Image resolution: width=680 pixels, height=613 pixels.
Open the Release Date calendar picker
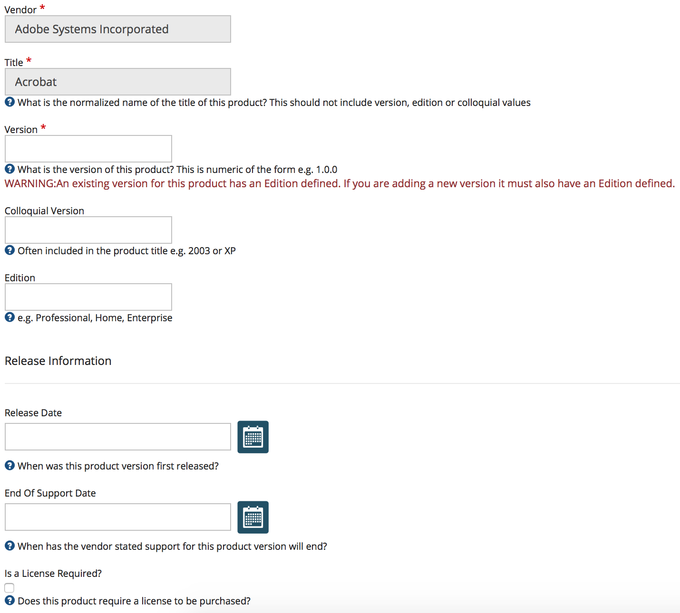[x=253, y=436]
